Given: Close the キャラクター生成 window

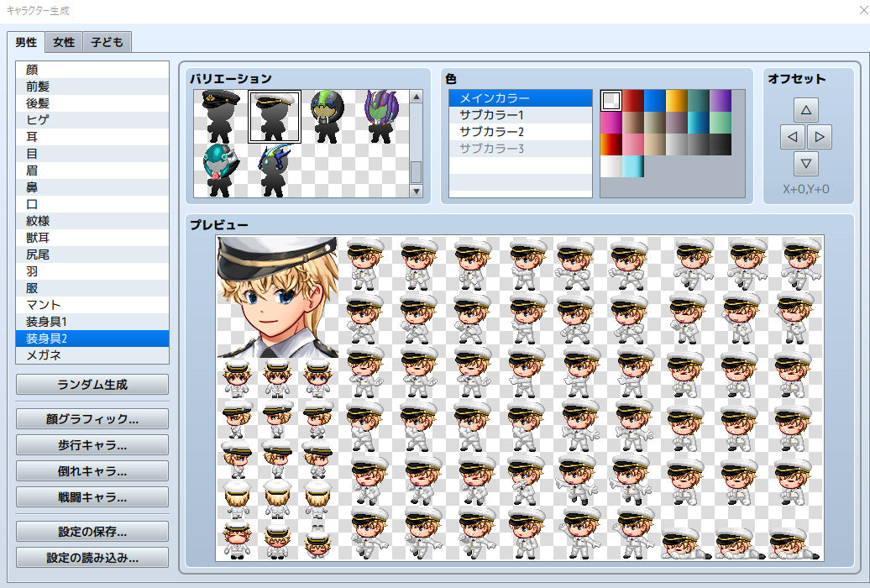Looking at the screenshot, I should pyautogui.click(x=862, y=11).
